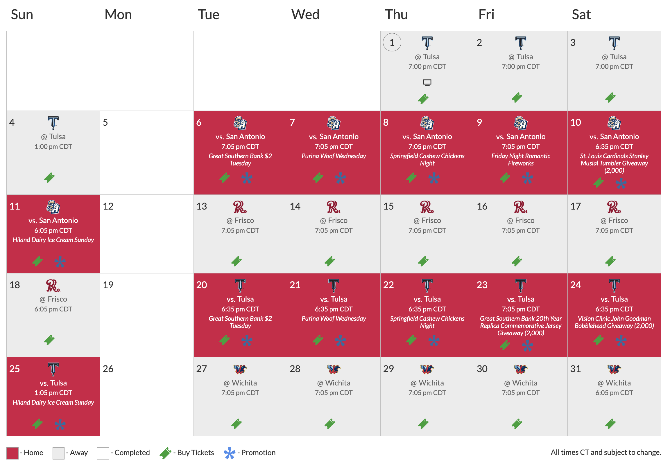Click the red Home legend color swatch
Screen dimensions: 670x465
(12, 453)
